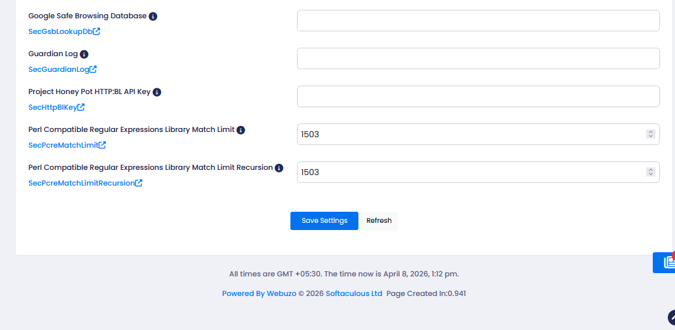
Task: Visit the Softaculous Ltd footer link
Action: (x=354, y=294)
